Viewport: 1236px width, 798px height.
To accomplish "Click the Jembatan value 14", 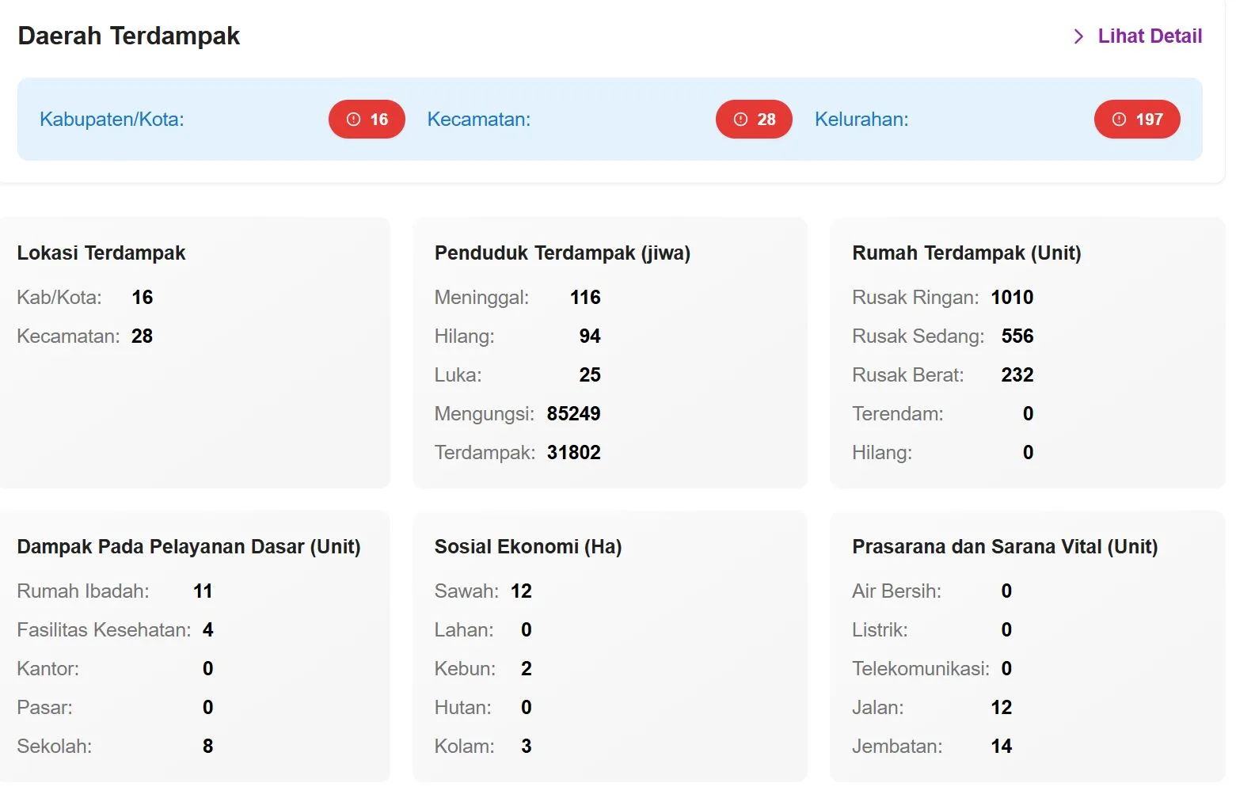I will [x=1001, y=747].
